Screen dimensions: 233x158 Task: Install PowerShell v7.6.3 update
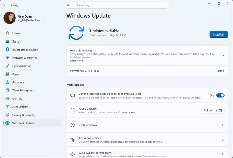(x=220, y=71)
